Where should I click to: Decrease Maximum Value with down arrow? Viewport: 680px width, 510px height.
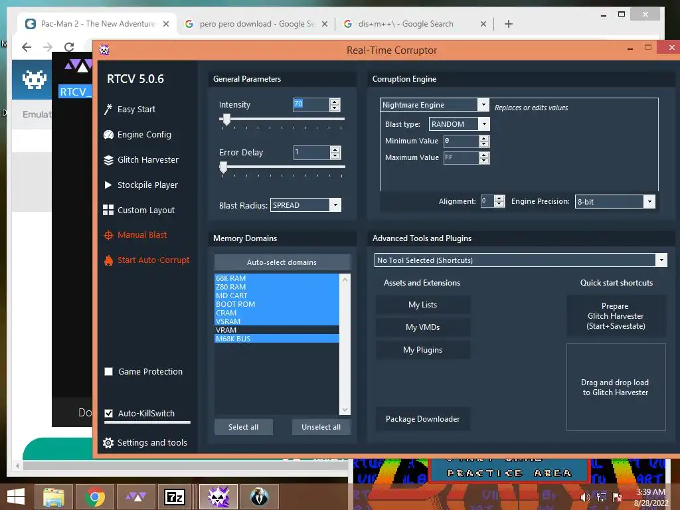[484, 161]
